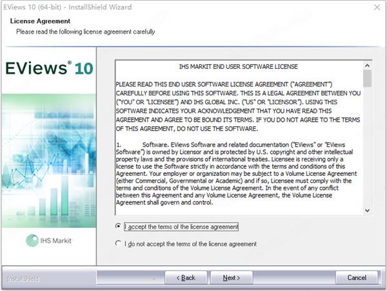
Task: Cancel the installation
Action: tap(357, 277)
